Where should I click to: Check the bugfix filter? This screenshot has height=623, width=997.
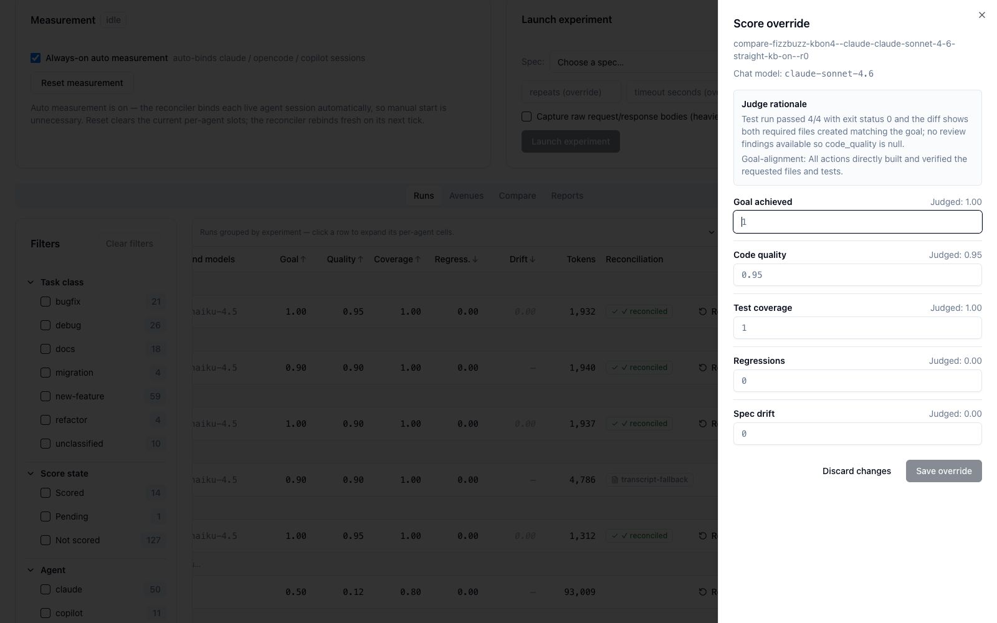tap(45, 302)
